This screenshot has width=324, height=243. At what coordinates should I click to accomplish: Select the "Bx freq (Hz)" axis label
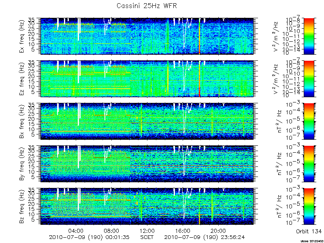point(22,121)
